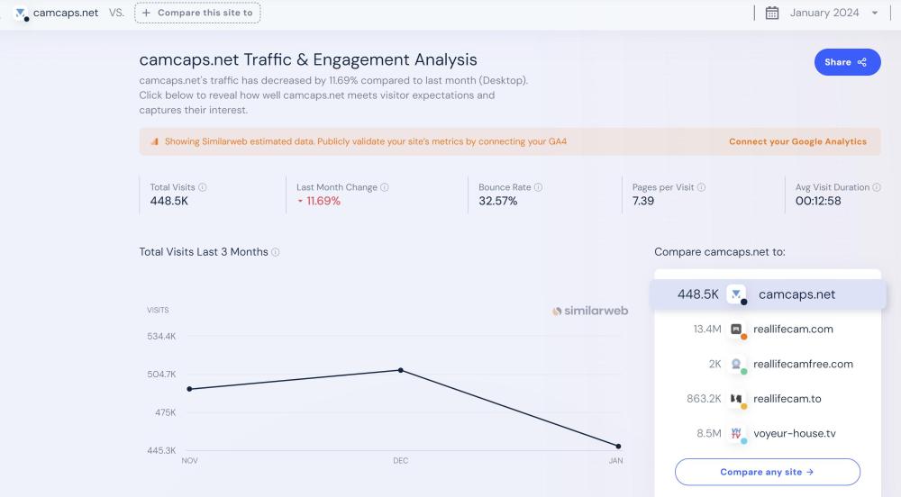The image size is (901, 497).
Task: Select reallifecamfree.com in the compare list
Action: (802, 364)
